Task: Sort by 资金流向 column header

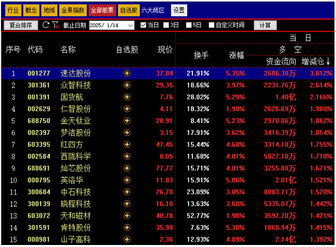Action: coord(281,62)
